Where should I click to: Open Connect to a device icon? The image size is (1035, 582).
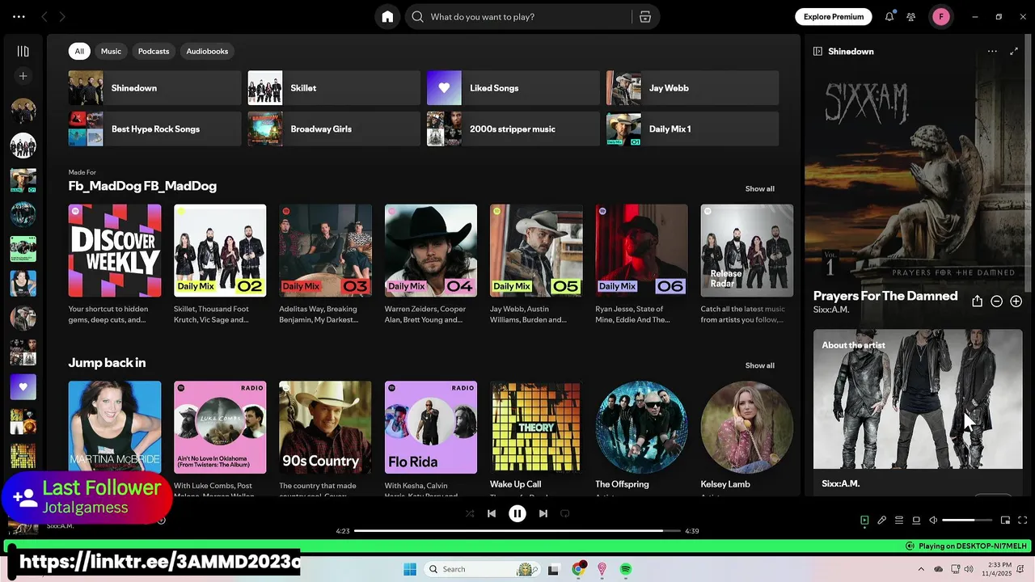[x=916, y=521]
